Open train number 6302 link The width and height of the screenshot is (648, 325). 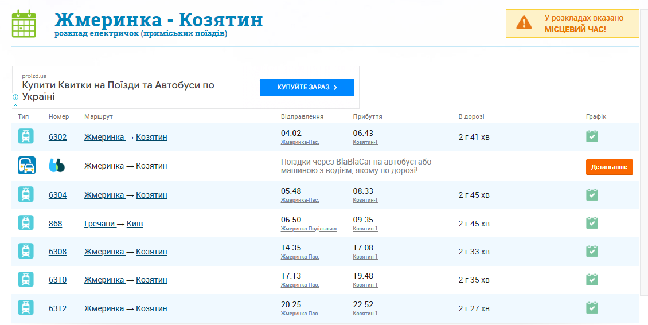point(57,138)
